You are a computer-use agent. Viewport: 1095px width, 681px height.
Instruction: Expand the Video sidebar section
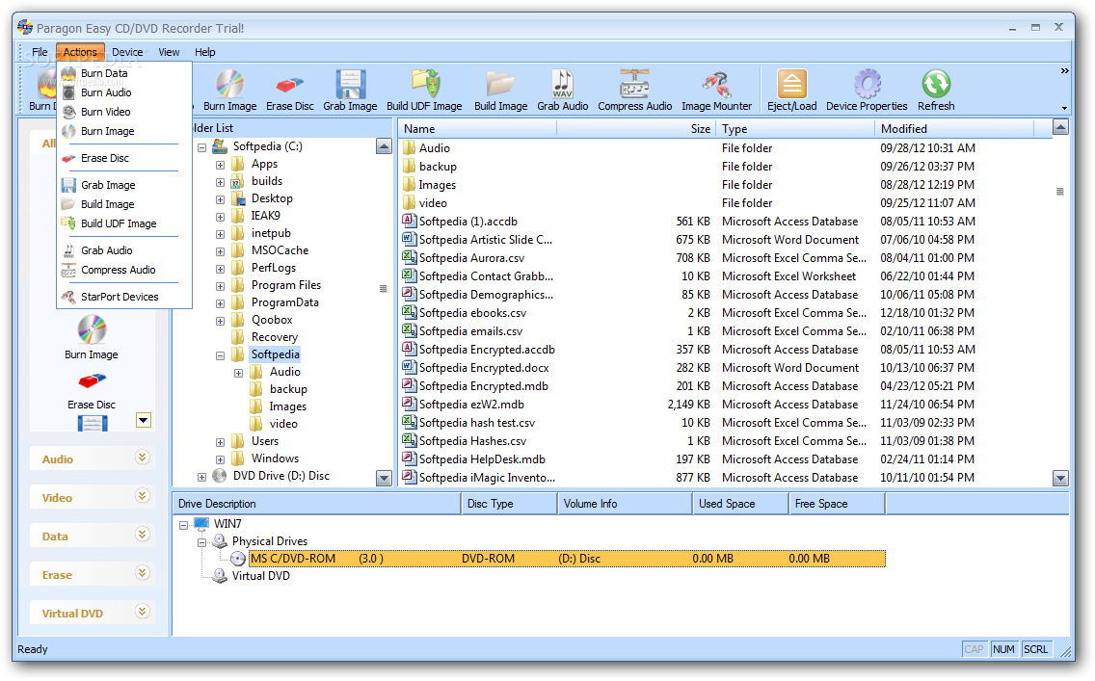pyautogui.click(x=143, y=496)
